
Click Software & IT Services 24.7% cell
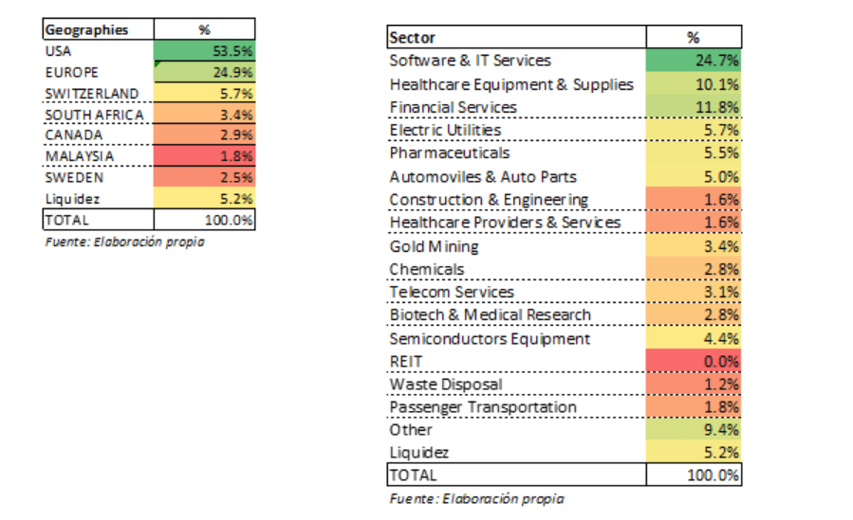(694, 61)
